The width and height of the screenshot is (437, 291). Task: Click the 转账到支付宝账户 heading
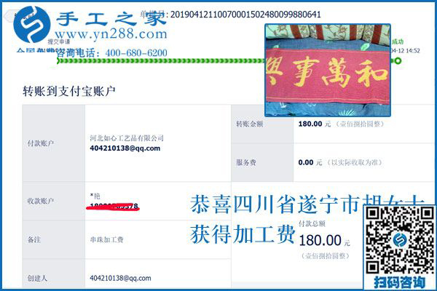point(68,91)
